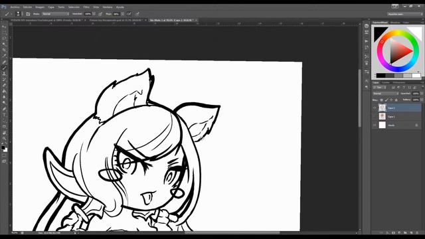The image size is (425, 239).
Task: Switch to the second document tab
Action: tap(116, 20)
